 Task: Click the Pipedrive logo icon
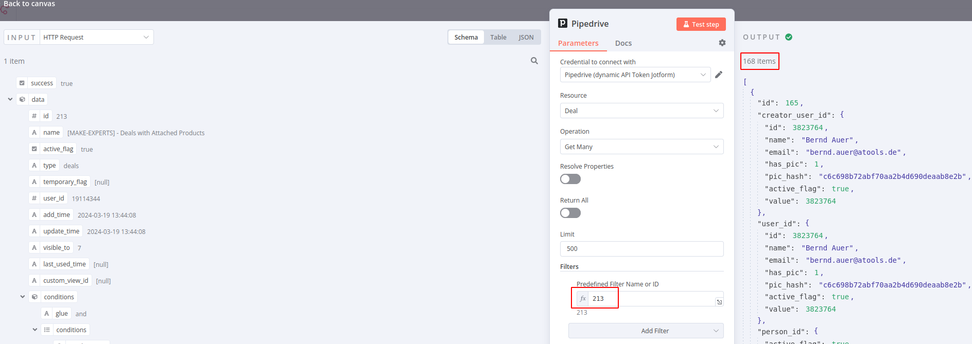point(563,23)
